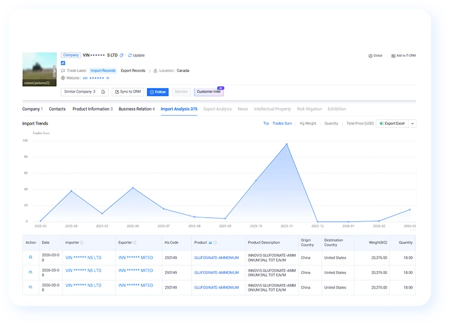Advance related pictures with the arrow
Screen dimensions: 450x325
(x=54, y=71)
